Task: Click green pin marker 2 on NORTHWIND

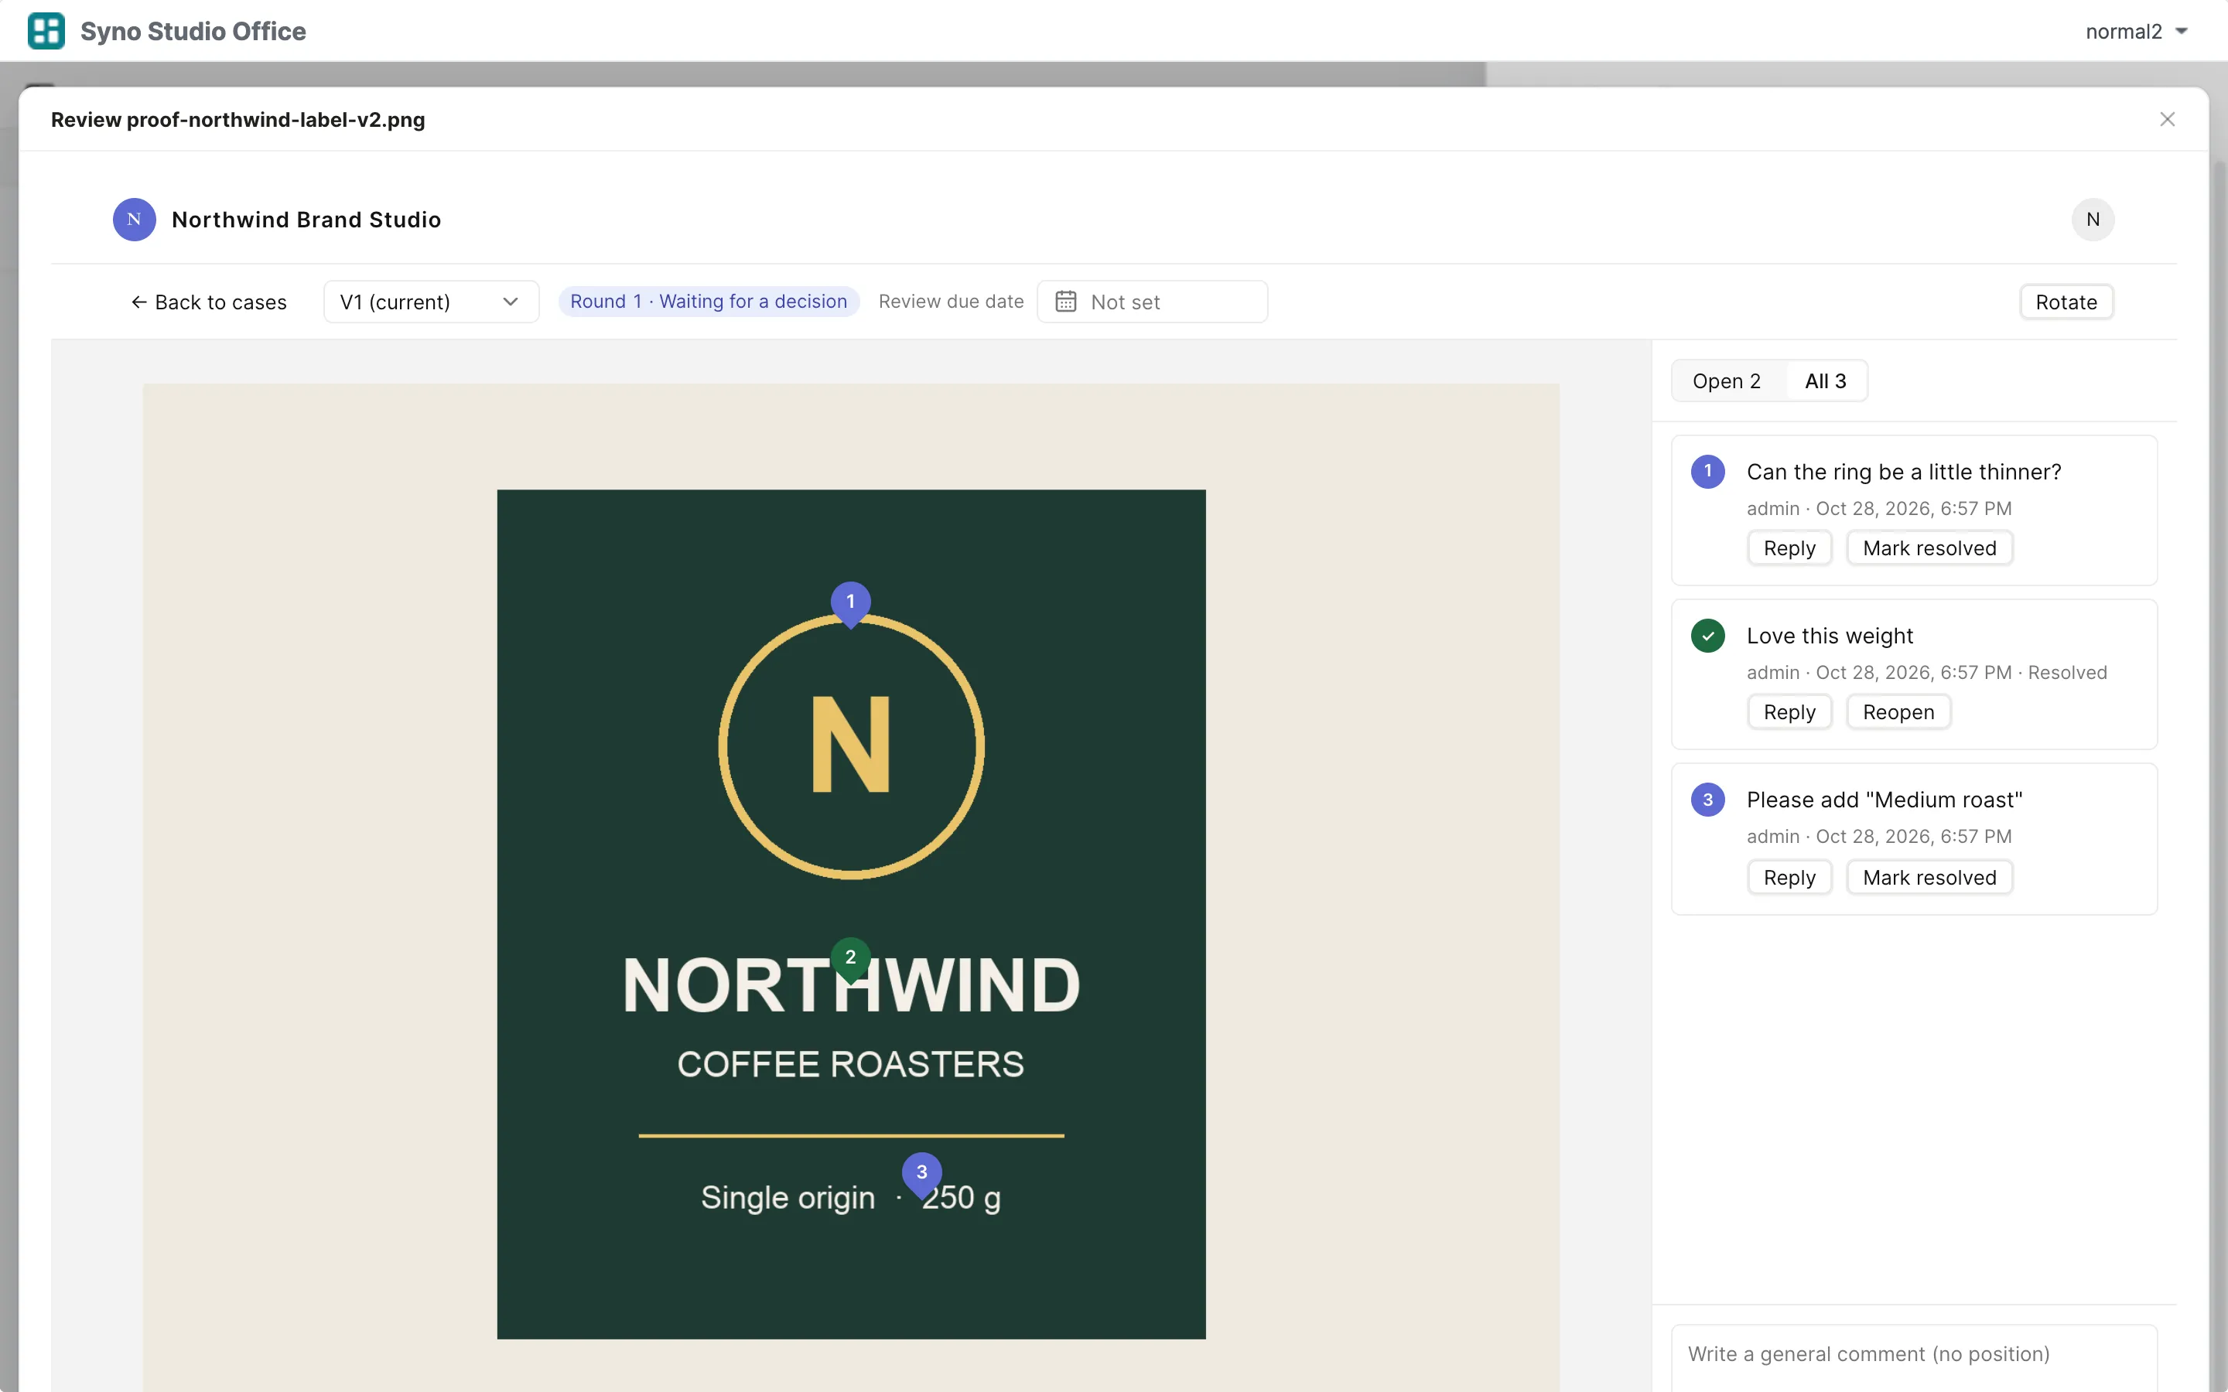Action: tap(851, 959)
